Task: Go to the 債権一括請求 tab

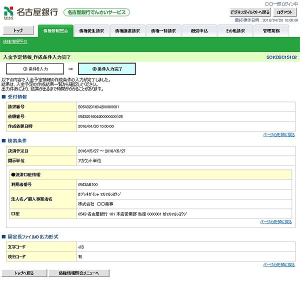Action: 163,31
